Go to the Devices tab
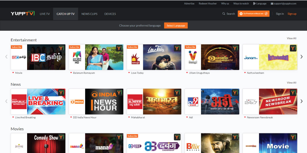Screen dimensions: 307x153 pyautogui.click(x=110, y=14)
